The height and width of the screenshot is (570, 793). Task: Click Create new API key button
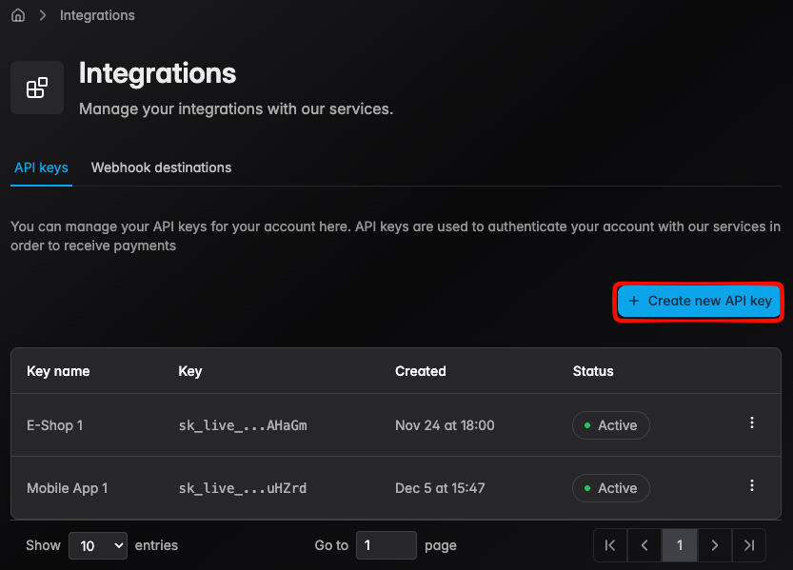tap(700, 301)
